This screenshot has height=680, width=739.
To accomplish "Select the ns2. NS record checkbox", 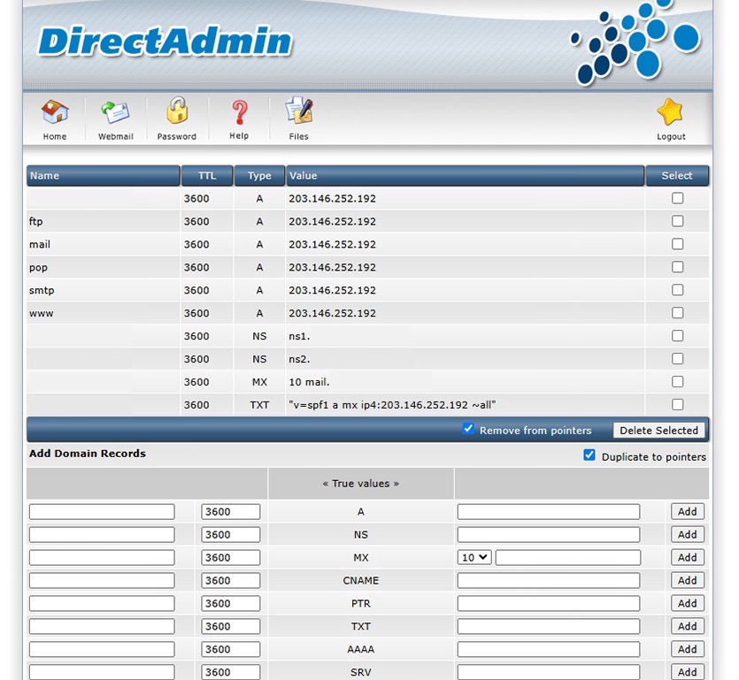I will point(677,359).
